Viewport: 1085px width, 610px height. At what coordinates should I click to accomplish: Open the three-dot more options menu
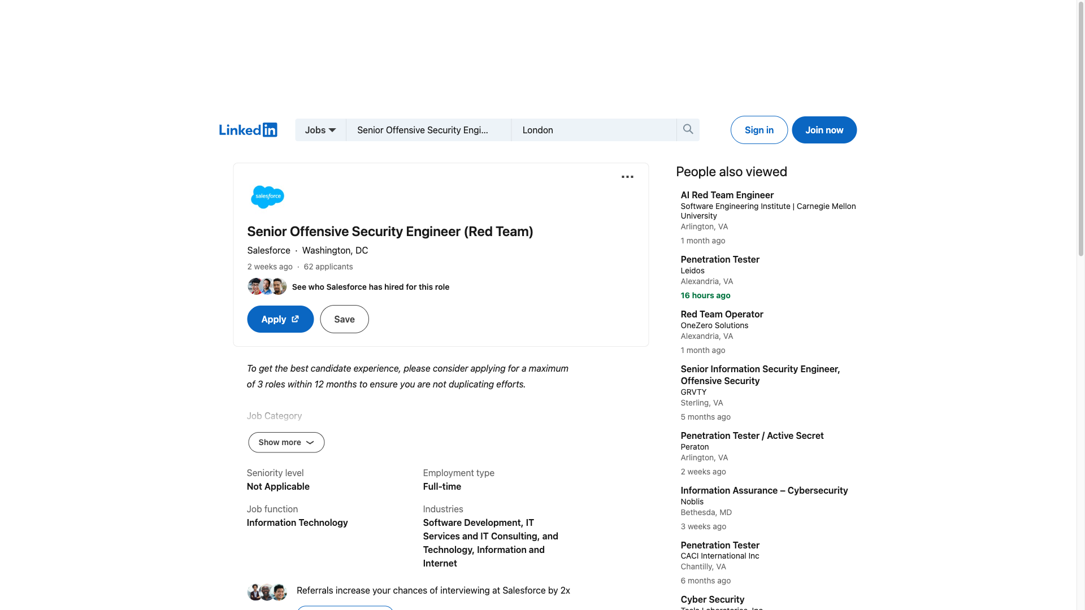(x=627, y=177)
